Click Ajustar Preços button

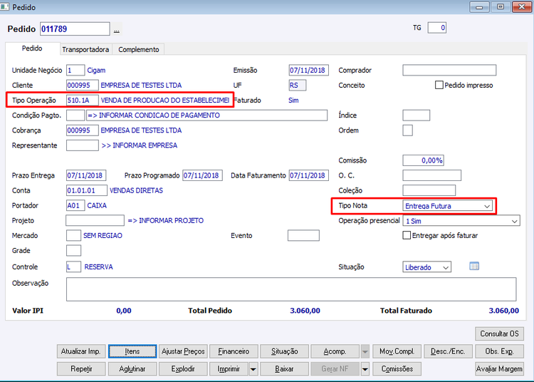pos(183,351)
